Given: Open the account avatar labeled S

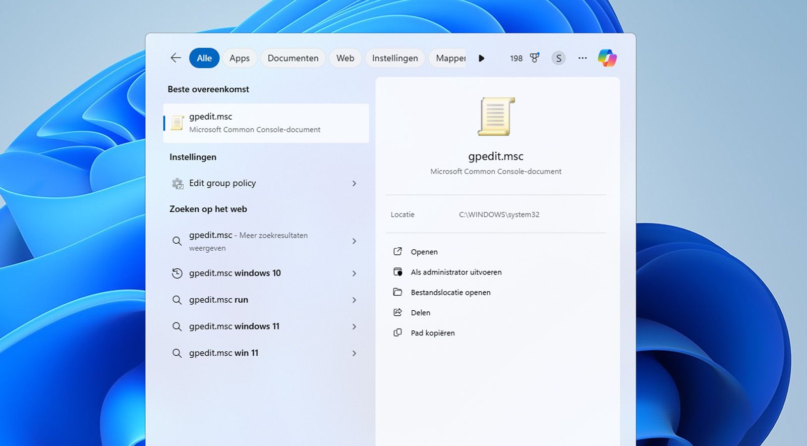Looking at the screenshot, I should point(558,58).
